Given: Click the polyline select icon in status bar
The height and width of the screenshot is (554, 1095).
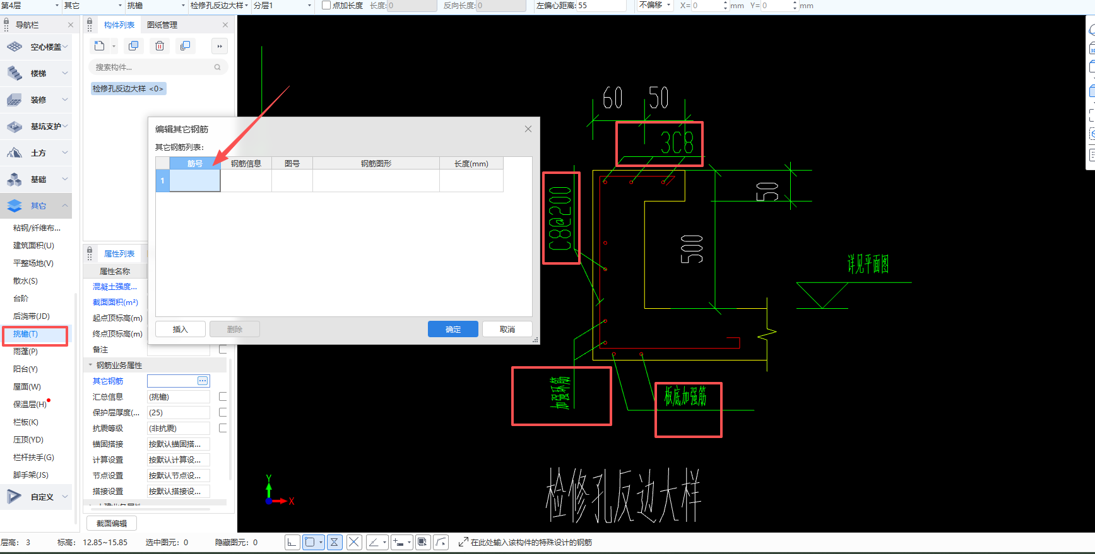Looking at the screenshot, I should pos(441,542).
